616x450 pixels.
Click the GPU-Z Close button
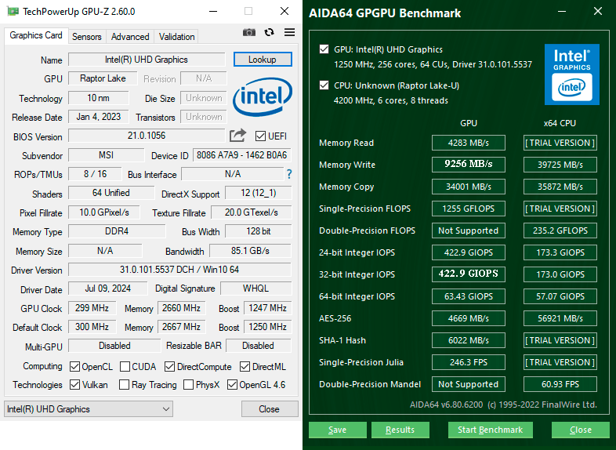270,409
